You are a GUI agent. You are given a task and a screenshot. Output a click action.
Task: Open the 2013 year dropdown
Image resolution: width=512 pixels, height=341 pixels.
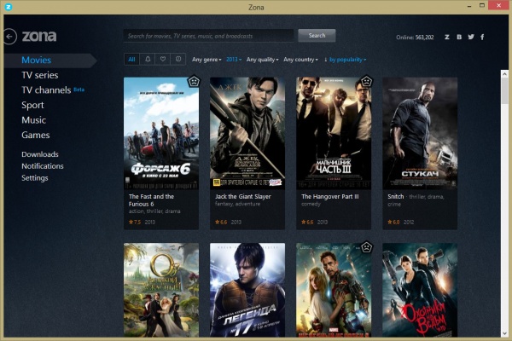click(234, 60)
